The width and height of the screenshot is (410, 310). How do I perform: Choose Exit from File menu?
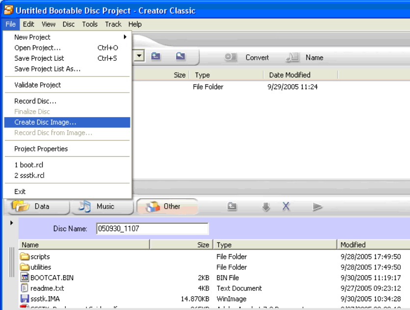point(67,191)
